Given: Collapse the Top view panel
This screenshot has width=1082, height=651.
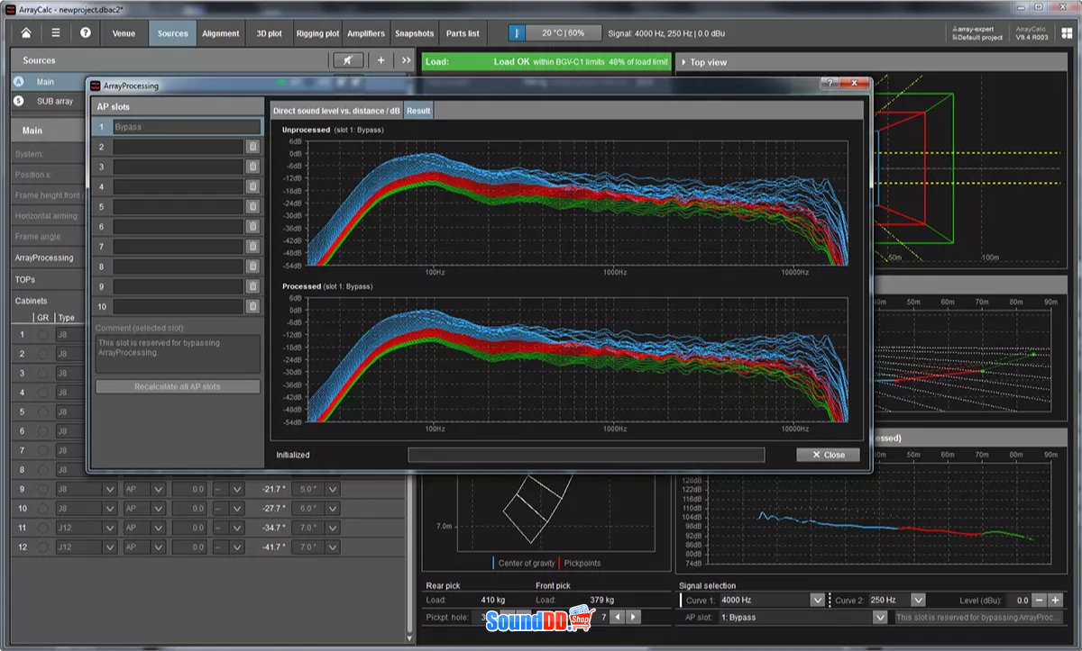Looking at the screenshot, I should (x=683, y=62).
